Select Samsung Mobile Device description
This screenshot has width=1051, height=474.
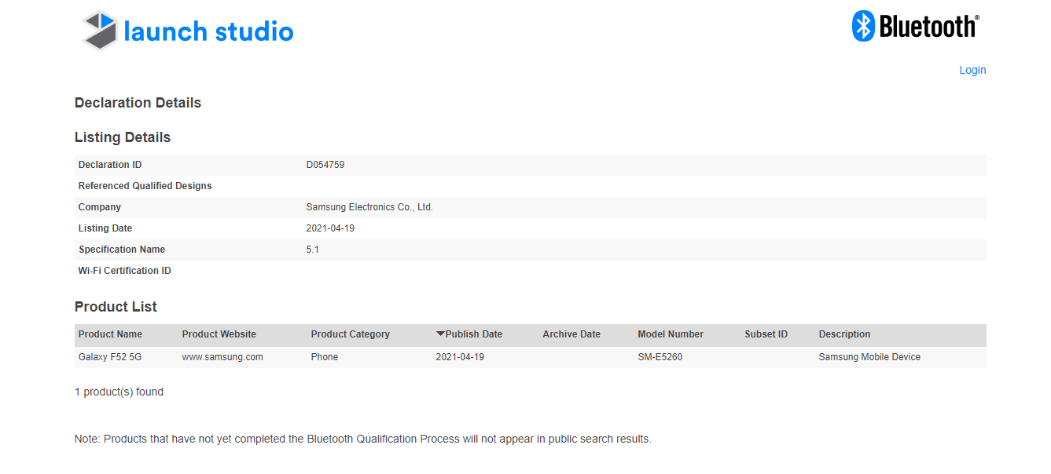[x=869, y=357]
